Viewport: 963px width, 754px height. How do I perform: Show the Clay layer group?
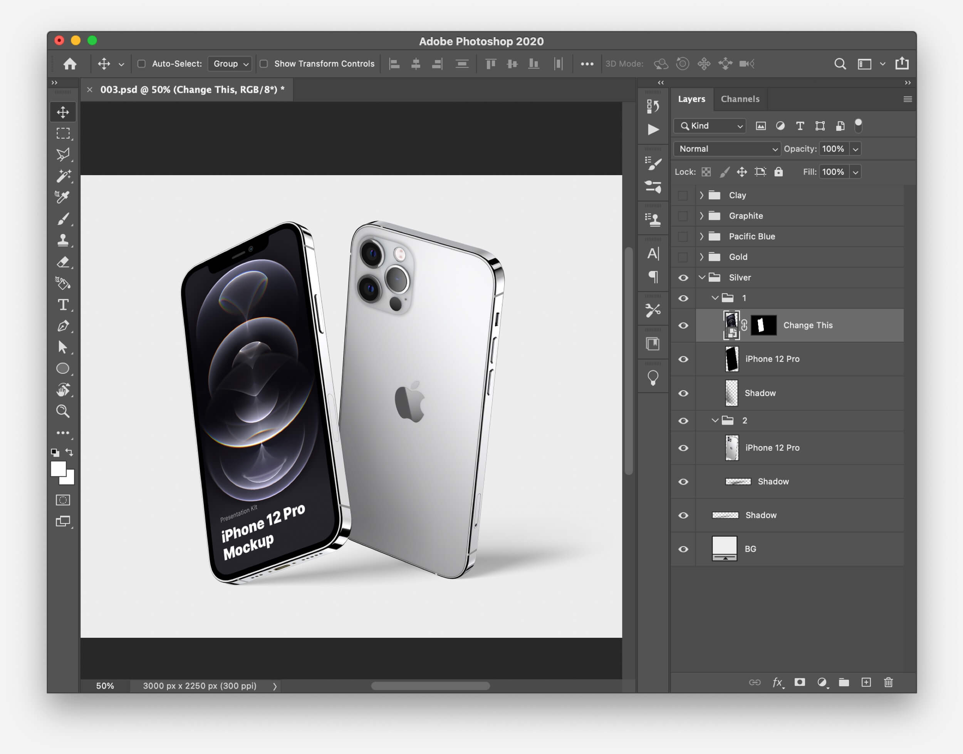[683, 195]
